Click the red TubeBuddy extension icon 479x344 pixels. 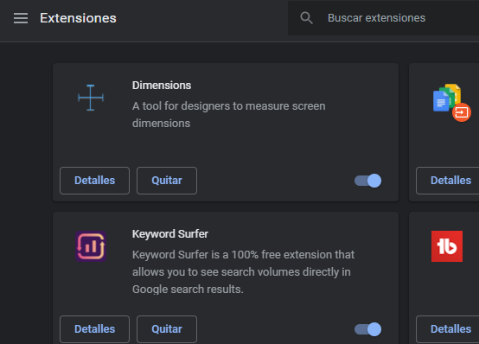pos(447,246)
